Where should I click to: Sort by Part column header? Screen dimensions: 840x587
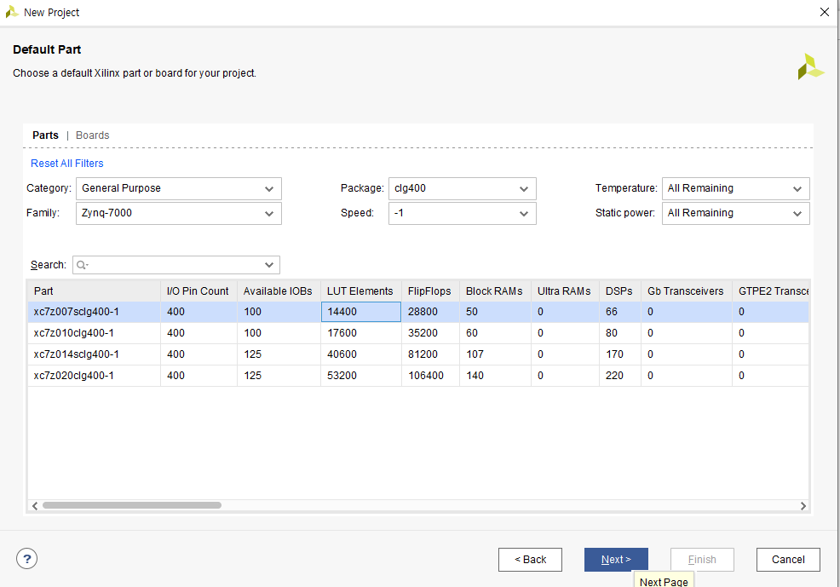coord(94,291)
